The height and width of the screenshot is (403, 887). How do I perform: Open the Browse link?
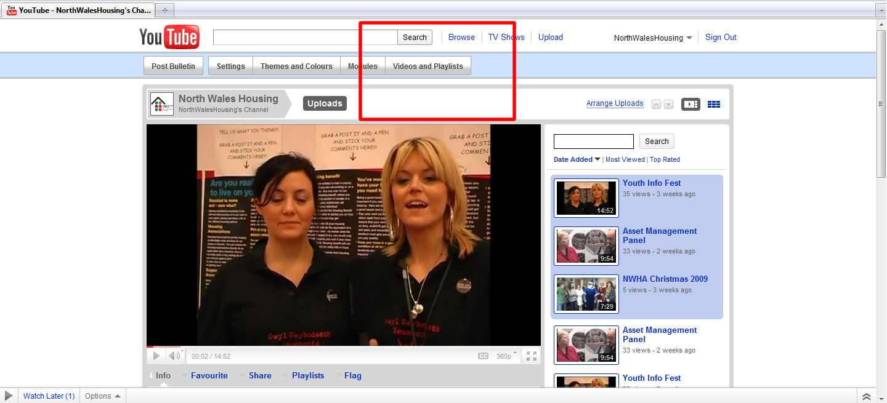point(461,37)
